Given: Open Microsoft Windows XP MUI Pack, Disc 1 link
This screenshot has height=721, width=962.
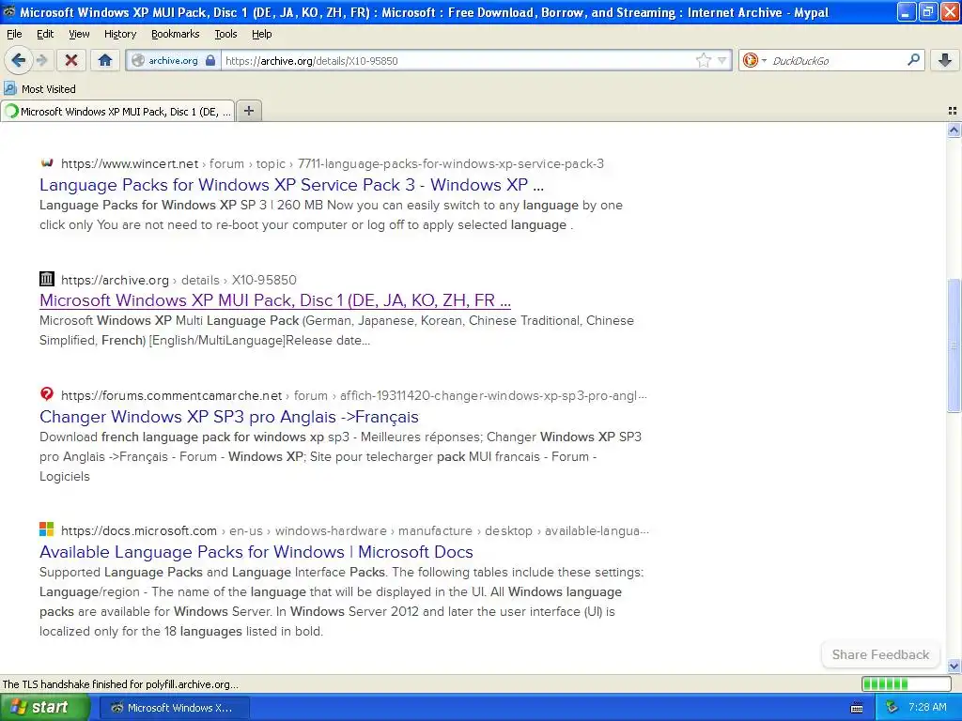Looking at the screenshot, I should (275, 299).
